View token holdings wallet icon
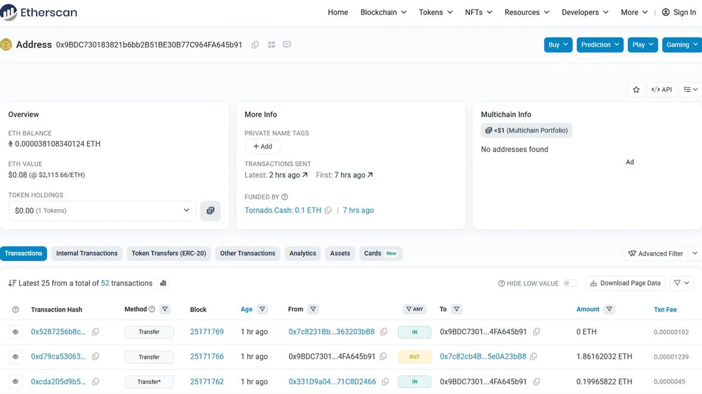Image resolution: width=702 pixels, height=394 pixels. (211, 211)
